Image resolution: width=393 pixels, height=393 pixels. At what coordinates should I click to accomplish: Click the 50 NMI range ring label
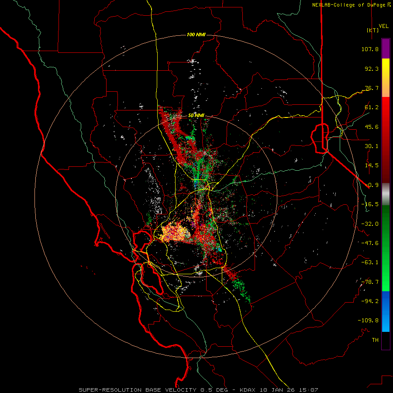click(196, 116)
